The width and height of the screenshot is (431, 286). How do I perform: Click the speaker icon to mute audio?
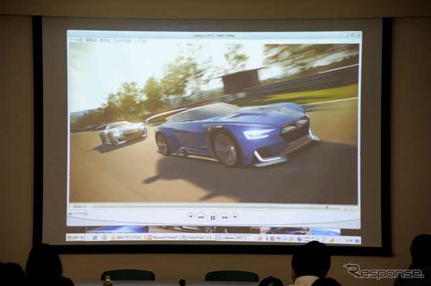[70, 213]
